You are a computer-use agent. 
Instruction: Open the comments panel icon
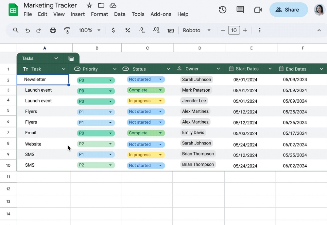pos(240,9)
